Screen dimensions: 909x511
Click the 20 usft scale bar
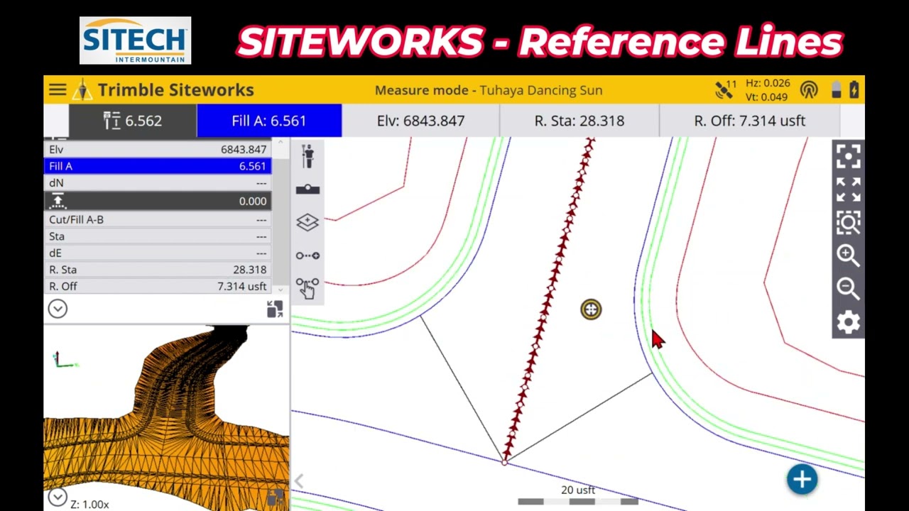(x=578, y=495)
